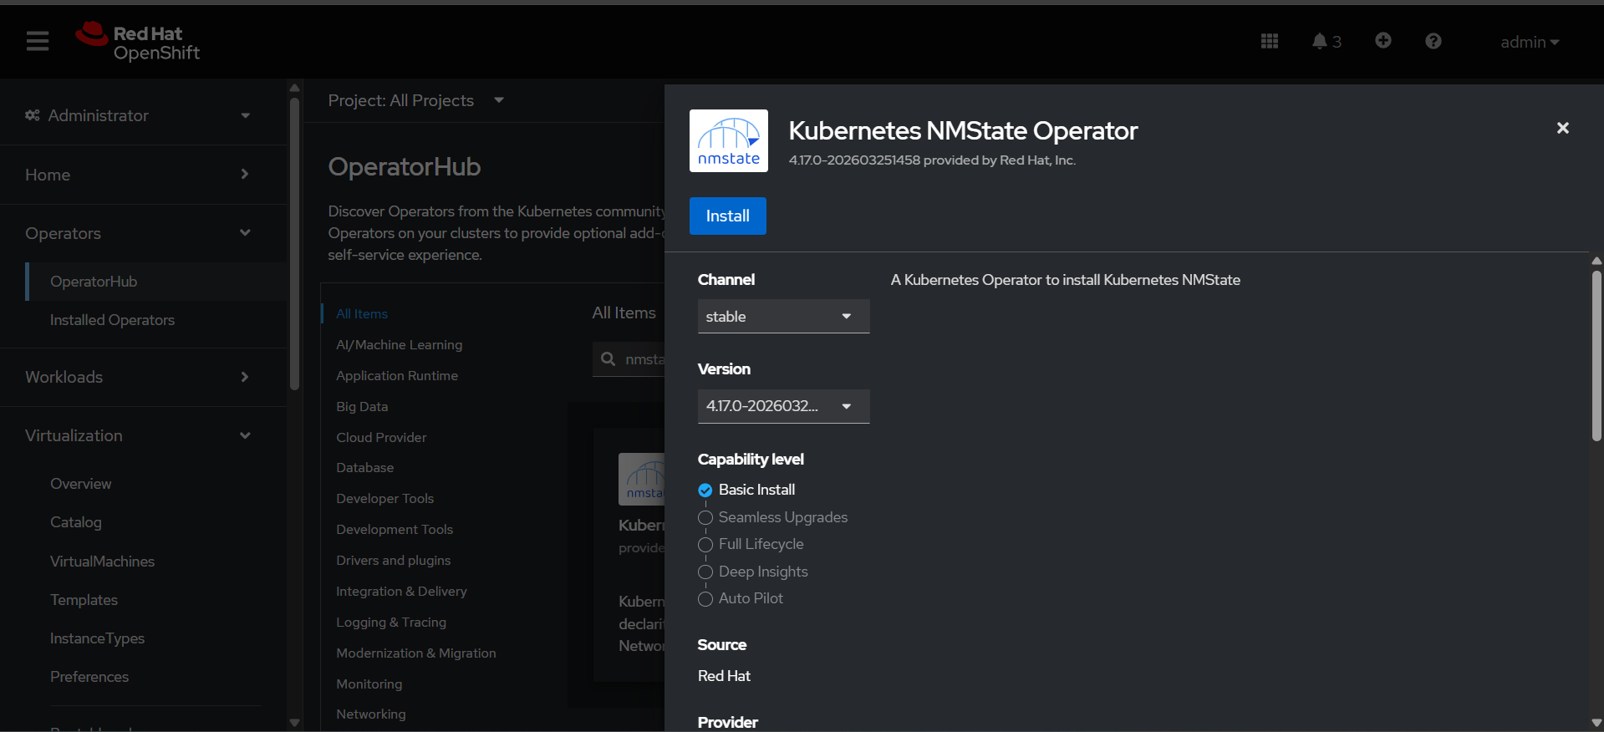
Task: Open the Channel dropdown set to stable
Action: 783,317
